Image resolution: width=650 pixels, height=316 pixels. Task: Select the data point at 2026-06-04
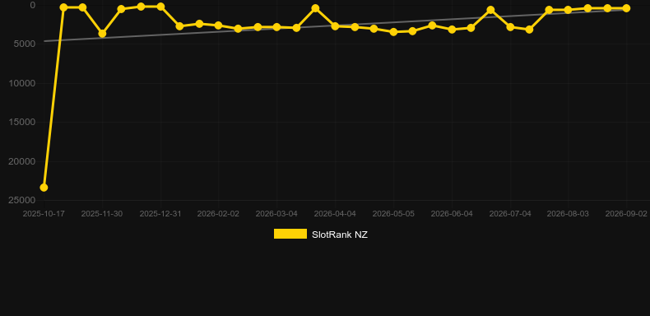[452, 30]
